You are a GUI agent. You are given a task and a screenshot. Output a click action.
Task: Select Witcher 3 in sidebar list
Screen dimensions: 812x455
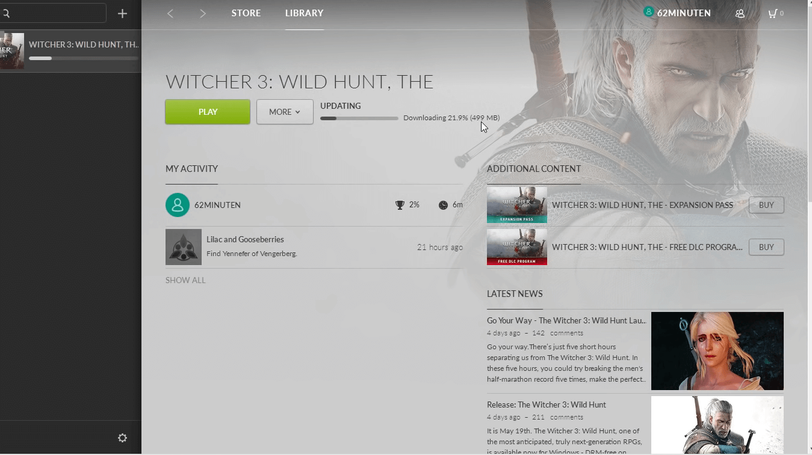click(x=70, y=51)
